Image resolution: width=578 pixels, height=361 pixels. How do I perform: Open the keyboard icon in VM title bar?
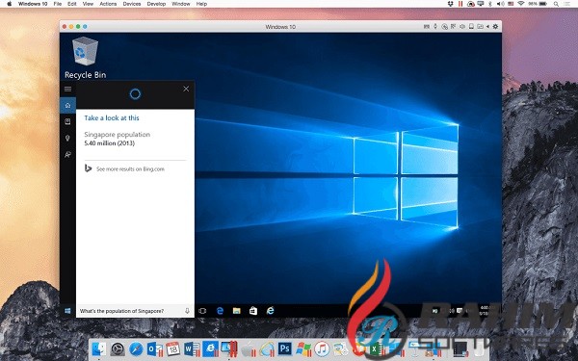coord(427,27)
